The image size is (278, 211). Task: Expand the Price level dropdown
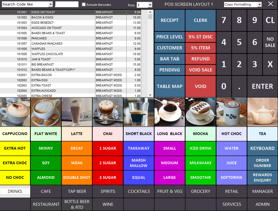[150, 5]
